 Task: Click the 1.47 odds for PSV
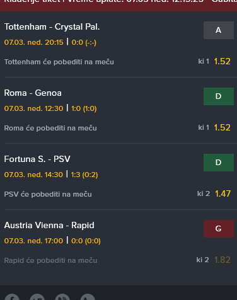pyautogui.click(x=223, y=193)
